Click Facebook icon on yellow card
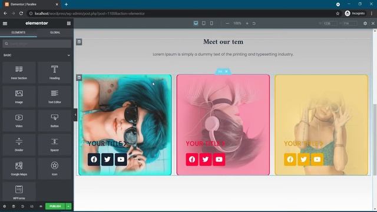Image resolution: width=377 pixels, height=212 pixels. (x=290, y=160)
